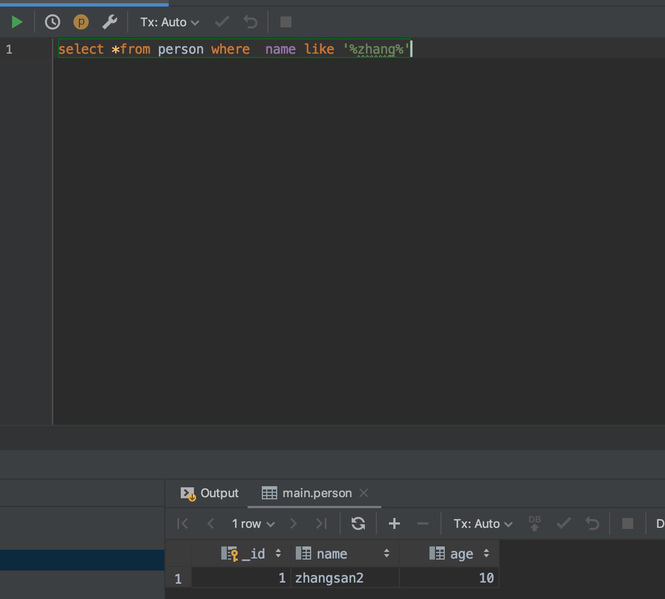
Task: Open the result grid Tx: Auto dropdown
Action: coord(483,524)
